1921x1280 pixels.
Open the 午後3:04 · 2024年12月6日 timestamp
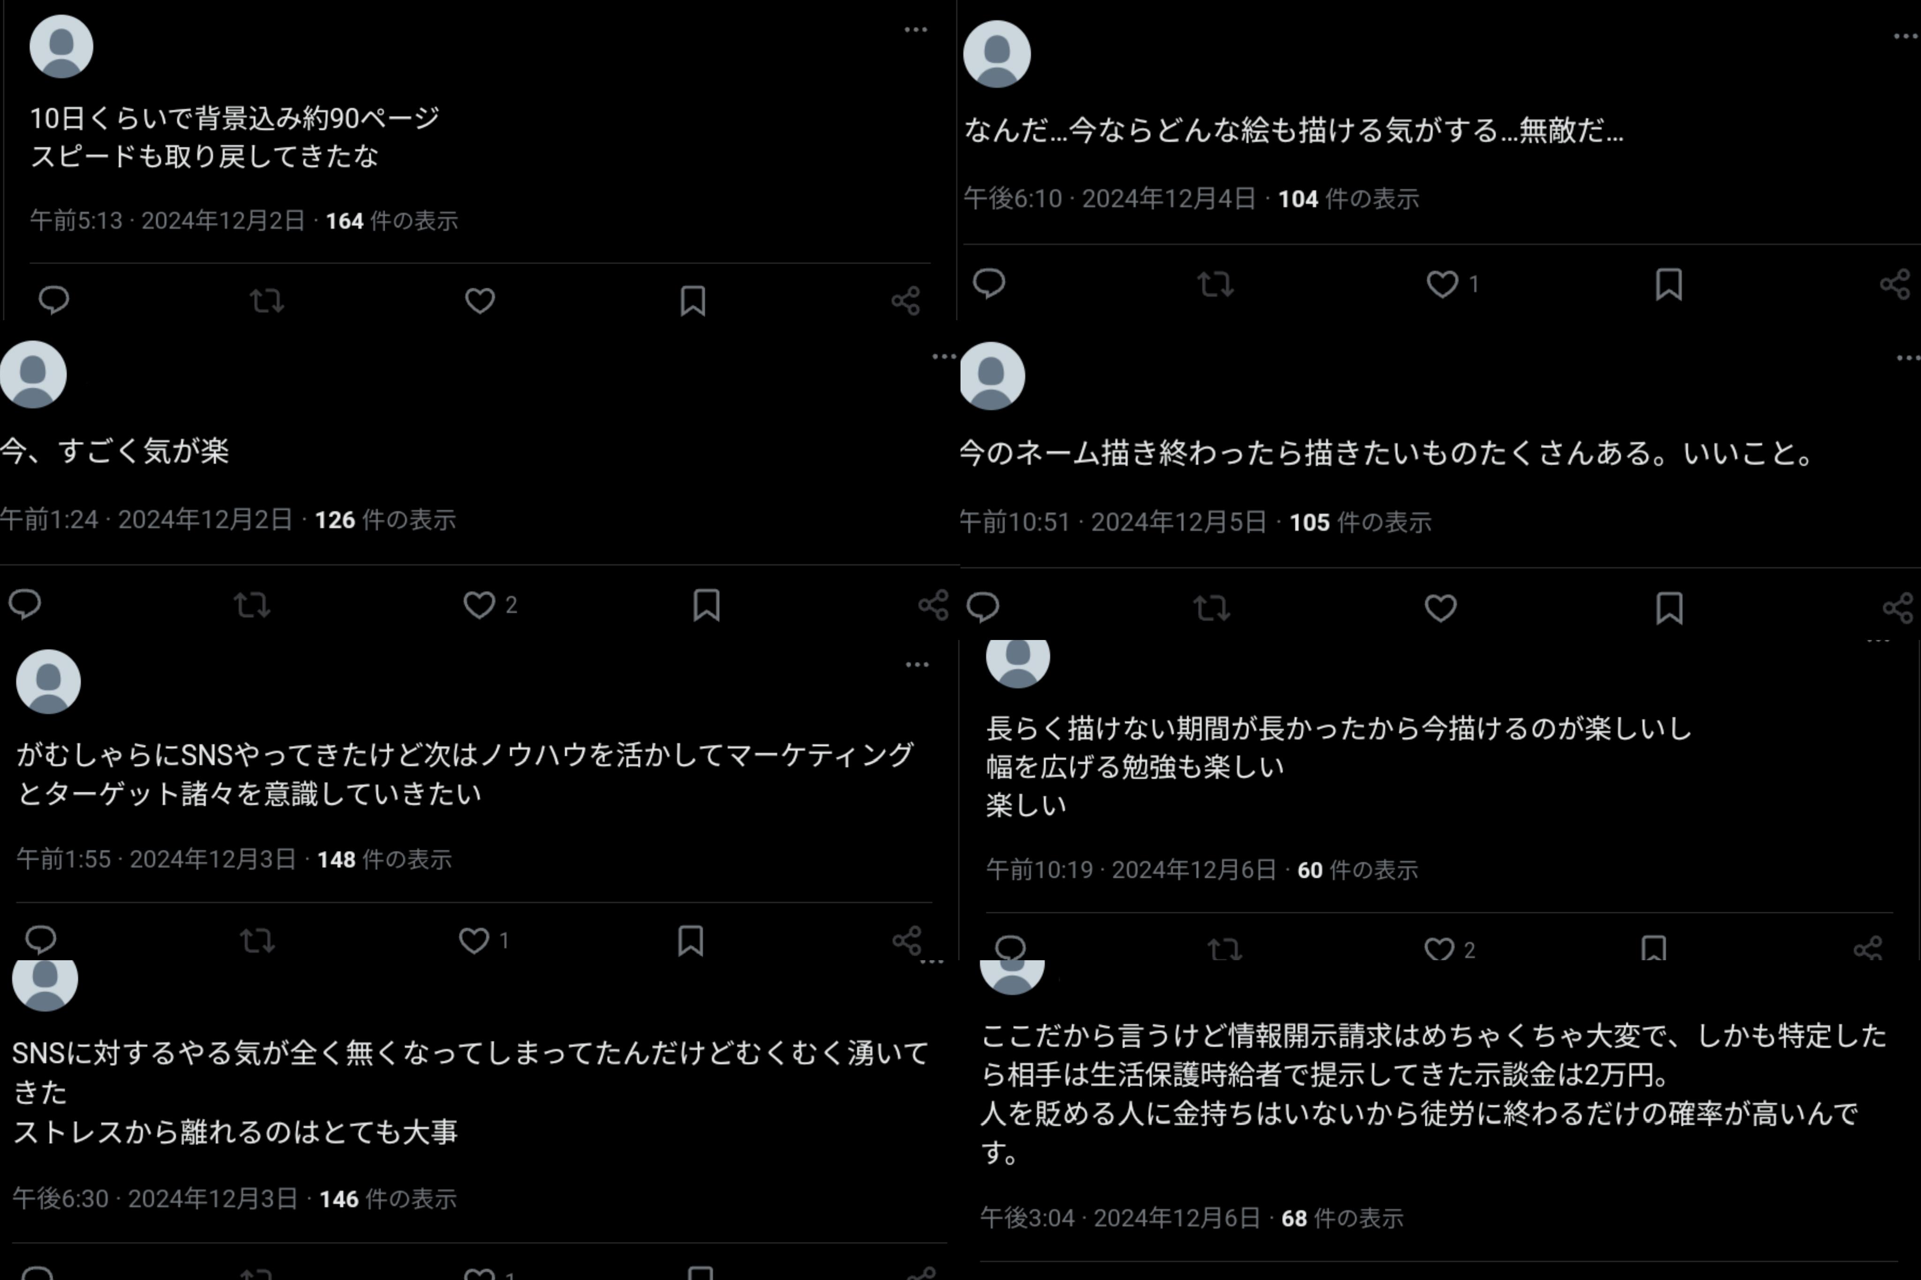[1120, 1218]
